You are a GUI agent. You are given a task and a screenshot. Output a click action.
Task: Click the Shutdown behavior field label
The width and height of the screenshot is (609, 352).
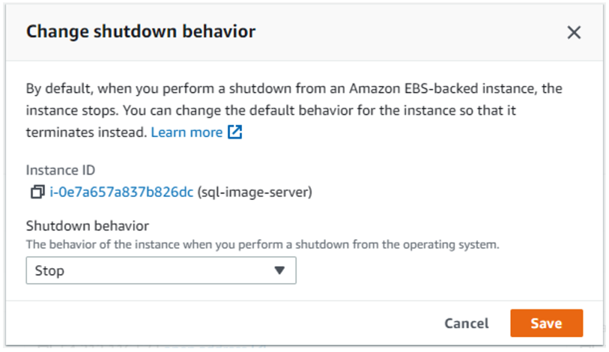[x=87, y=226]
